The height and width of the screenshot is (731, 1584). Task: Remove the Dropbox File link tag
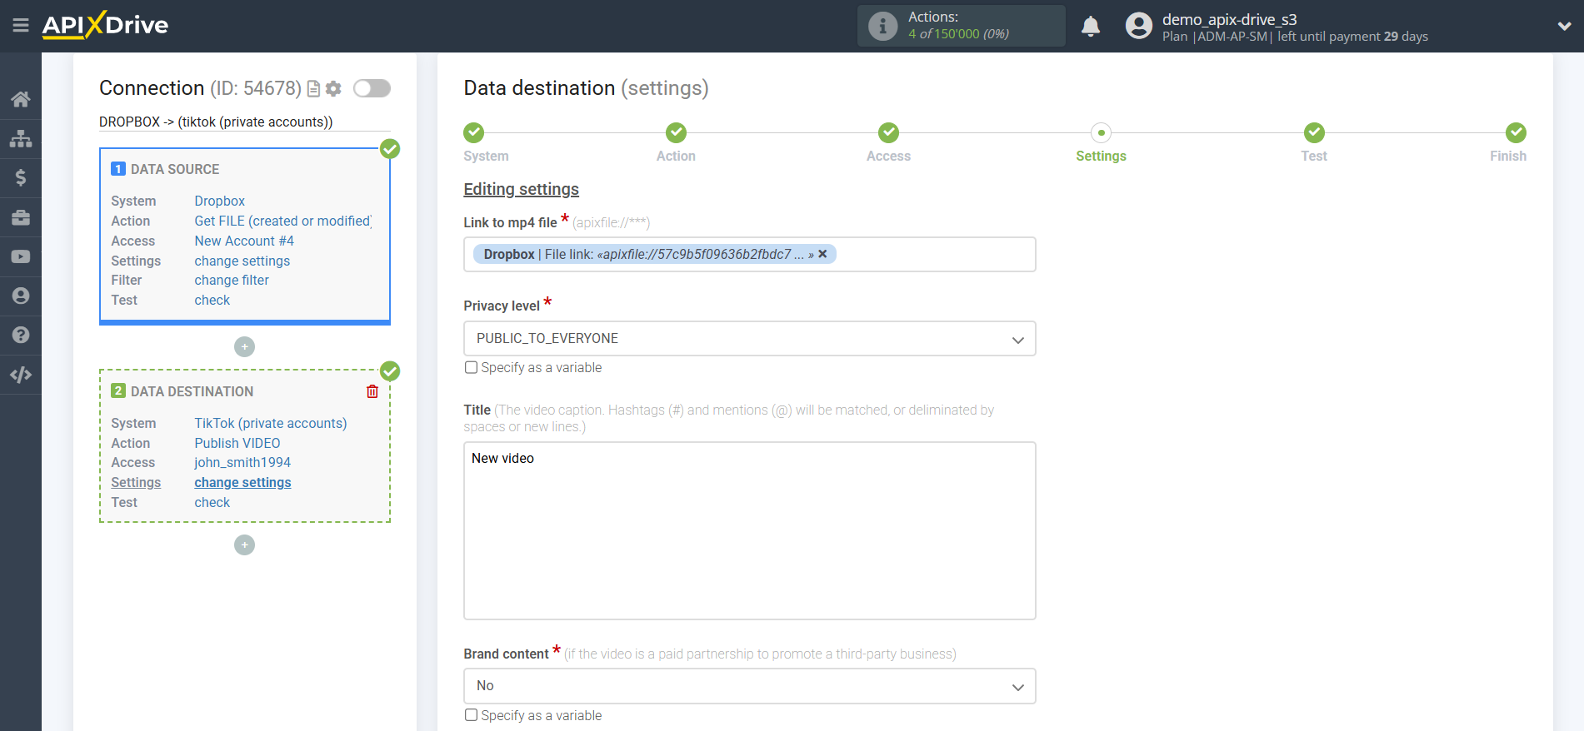point(822,254)
